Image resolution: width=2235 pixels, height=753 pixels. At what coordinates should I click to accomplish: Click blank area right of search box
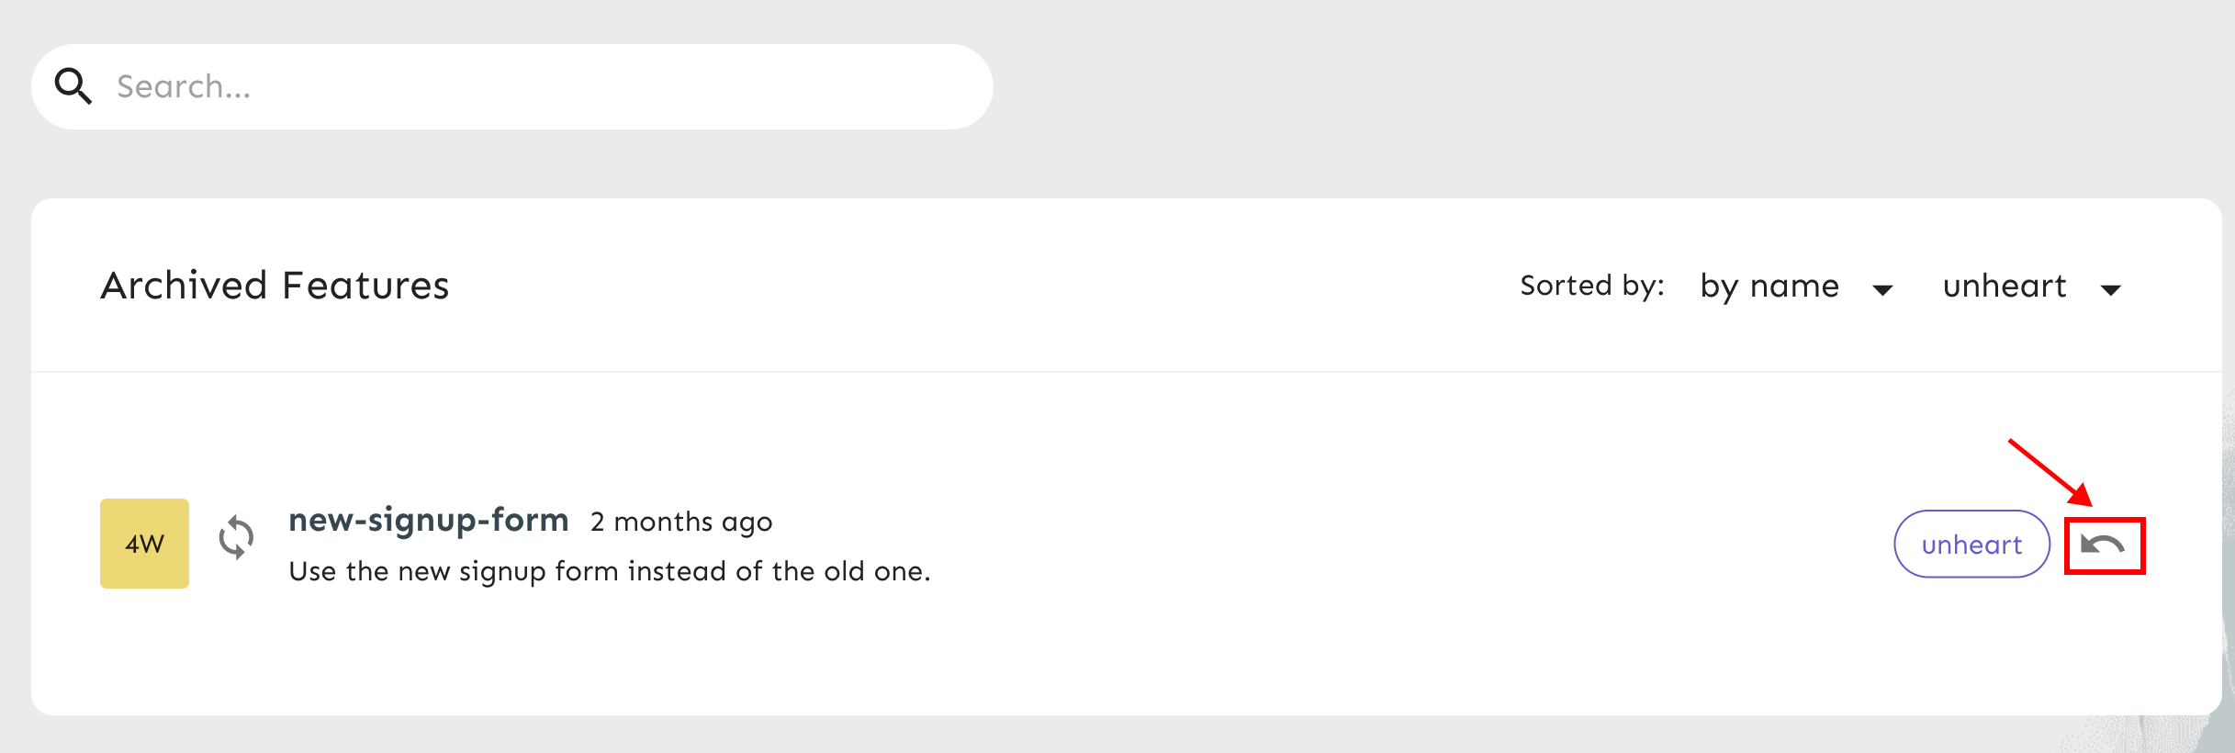1561,86
